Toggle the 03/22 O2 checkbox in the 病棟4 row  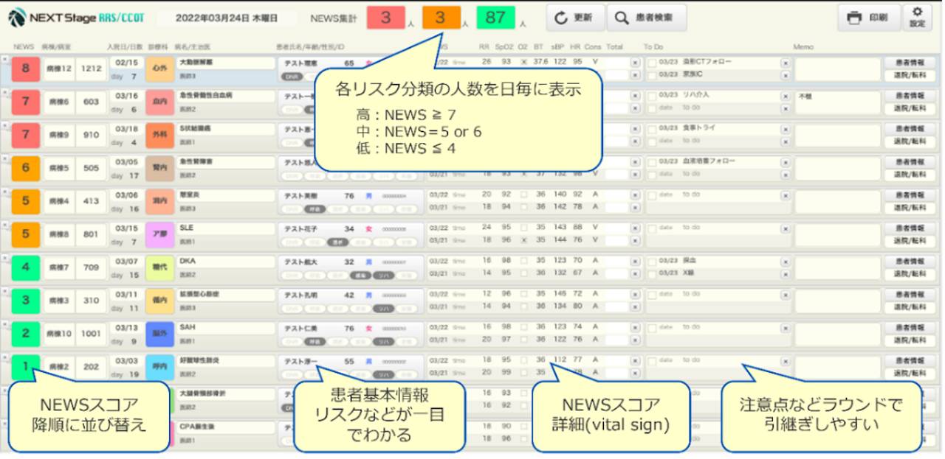[x=523, y=195]
